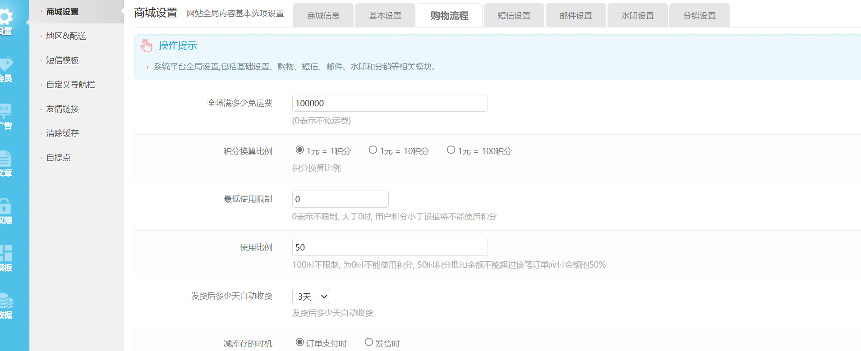Select 1元 = 1积分 ratio option
Image resolution: width=861 pixels, height=351 pixels.
click(x=299, y=150)
